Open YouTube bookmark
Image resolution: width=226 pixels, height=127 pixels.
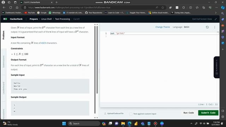[30, 13]
